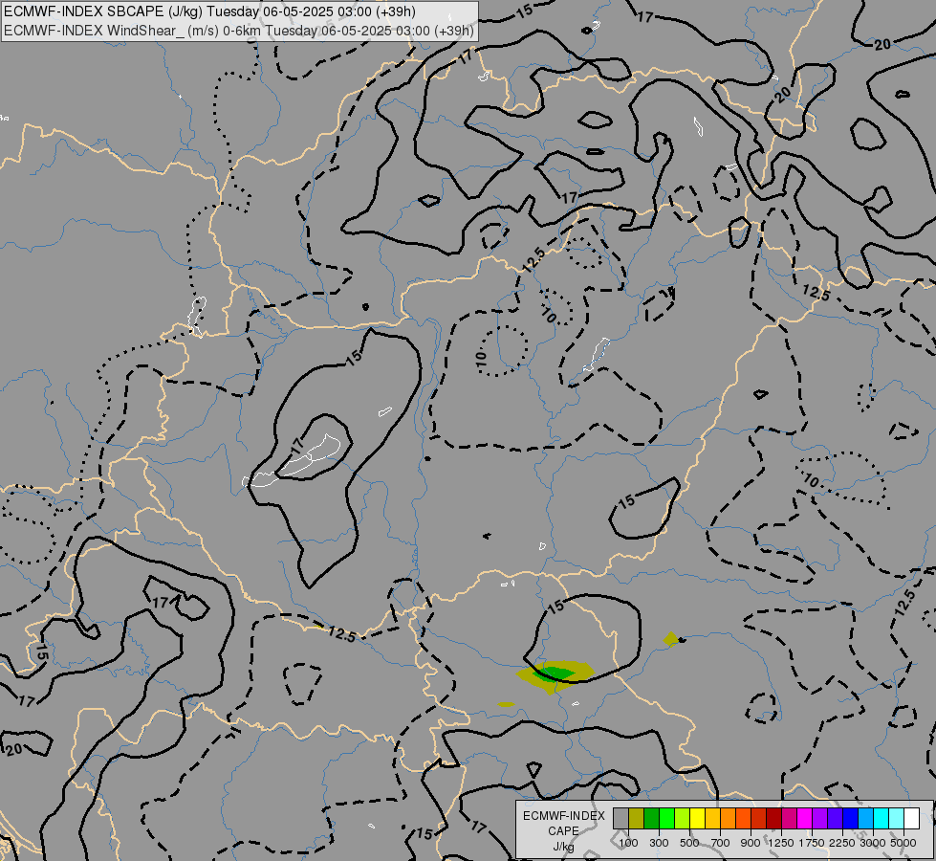The width and height of the screenshot is (936, 861).
Task: Click the 'ECMWF-INDEX CAPE J/kg' legend title
Action: click(x=563, y=831)
